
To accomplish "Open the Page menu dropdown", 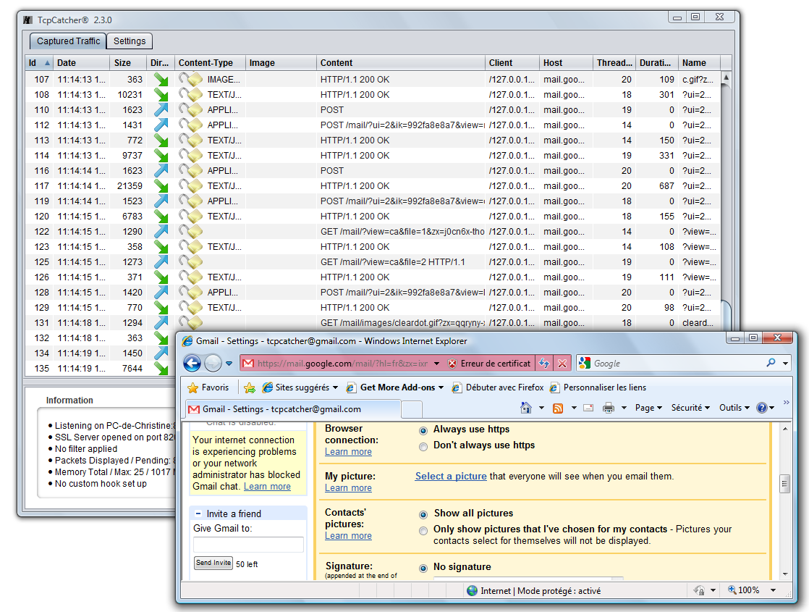I will 648,408.
